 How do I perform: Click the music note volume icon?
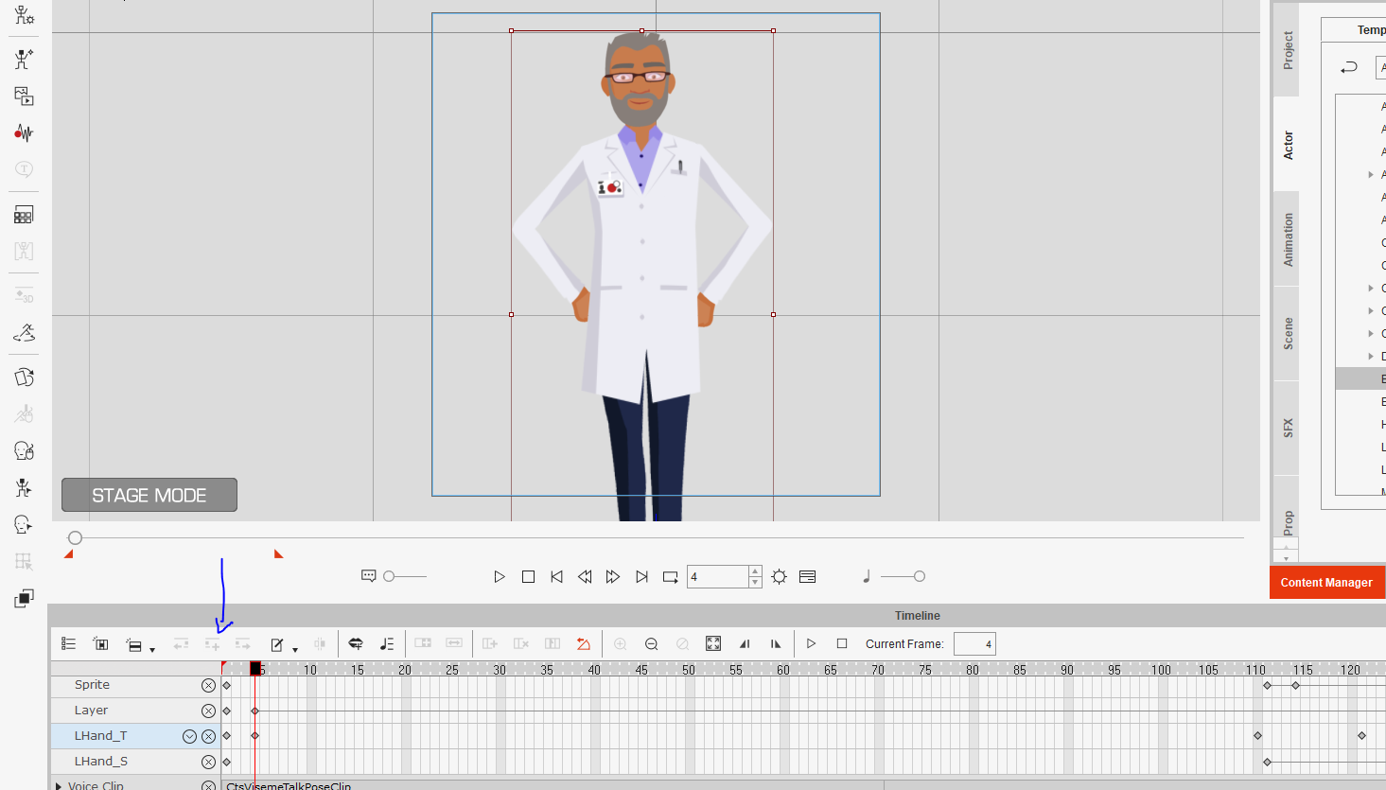867,576
